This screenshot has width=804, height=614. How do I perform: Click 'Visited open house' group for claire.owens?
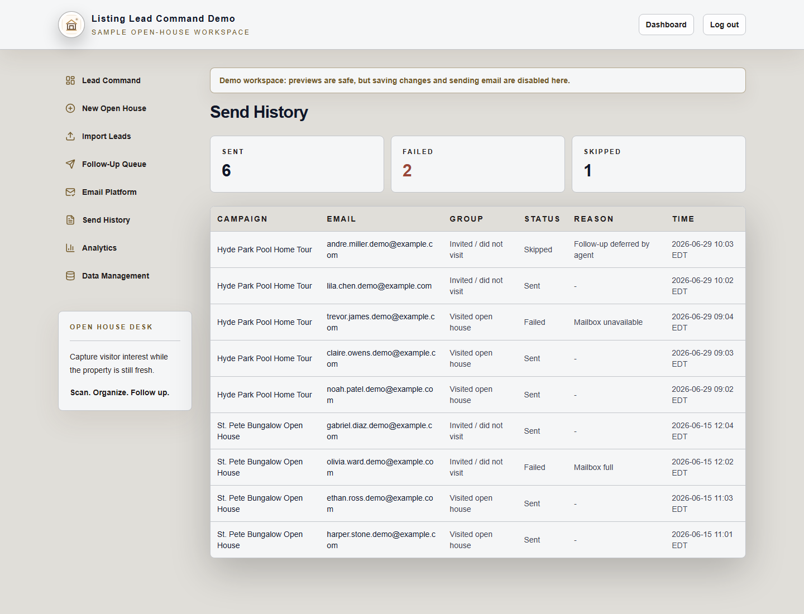(471, 358)
